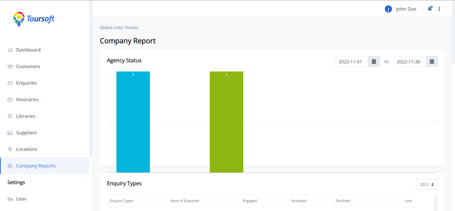Viewport: 455px width, 211px height.
Task: Open start date calendar picker
Action: click(x=374, y=62)
